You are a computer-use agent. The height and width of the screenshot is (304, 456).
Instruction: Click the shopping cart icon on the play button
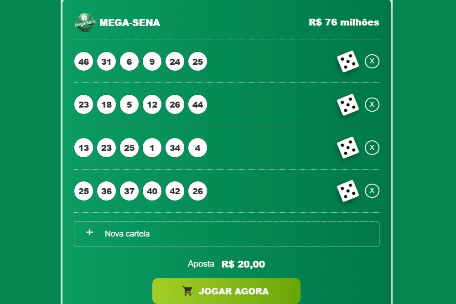pos(187,291)
